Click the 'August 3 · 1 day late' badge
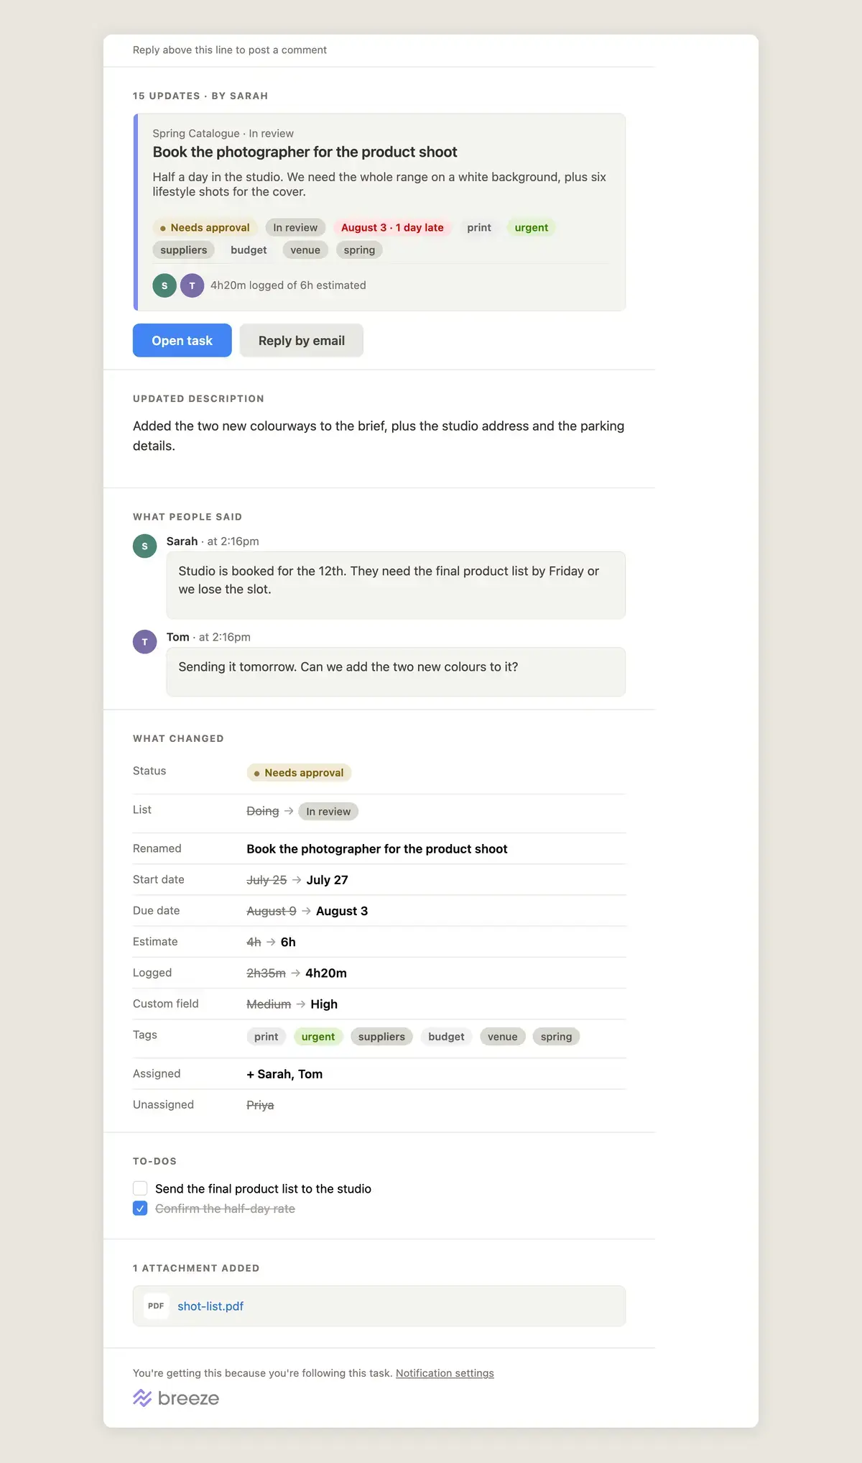 tap(392, 227)
